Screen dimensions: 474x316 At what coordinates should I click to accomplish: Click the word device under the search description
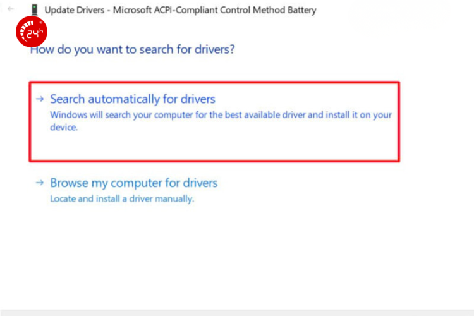coord(63,127)
